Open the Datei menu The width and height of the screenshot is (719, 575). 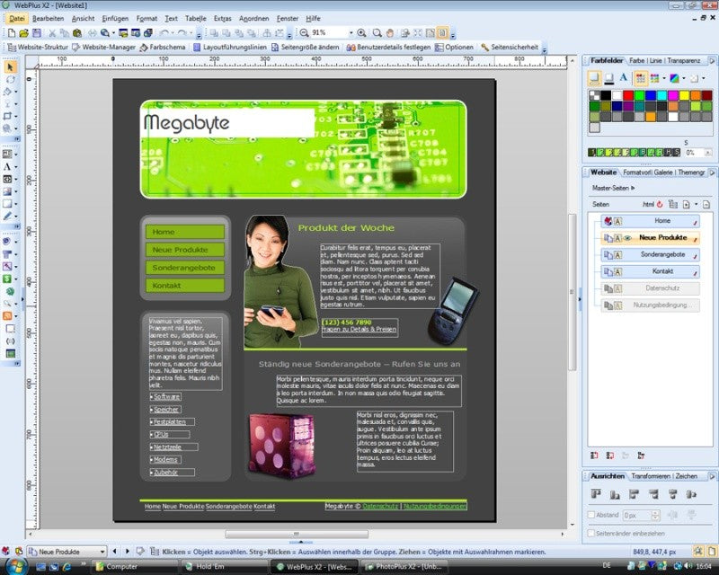pyautogui.click(x=17, y=18)
